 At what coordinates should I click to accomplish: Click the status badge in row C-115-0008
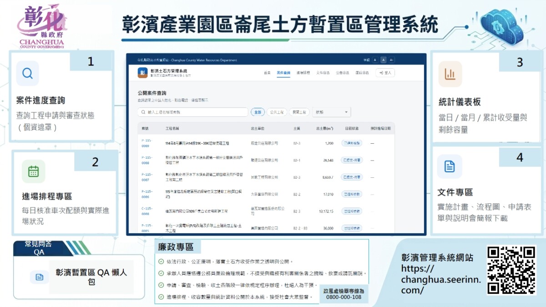point(351,211)
